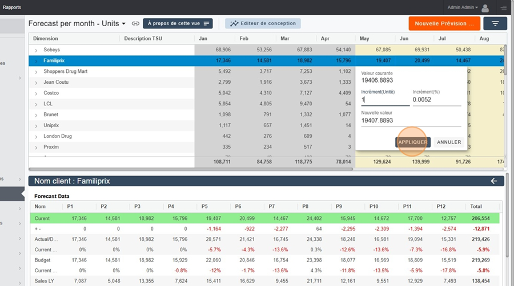The image size is (514, 286).
Task: Click the P7 variance value -2,277
Action: coord(280,229)
